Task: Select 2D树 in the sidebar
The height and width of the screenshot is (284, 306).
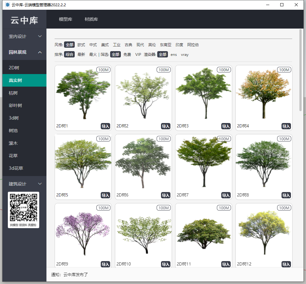Action: (x=24, y=68)
